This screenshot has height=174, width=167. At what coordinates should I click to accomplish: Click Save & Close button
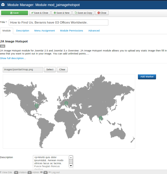40,13
